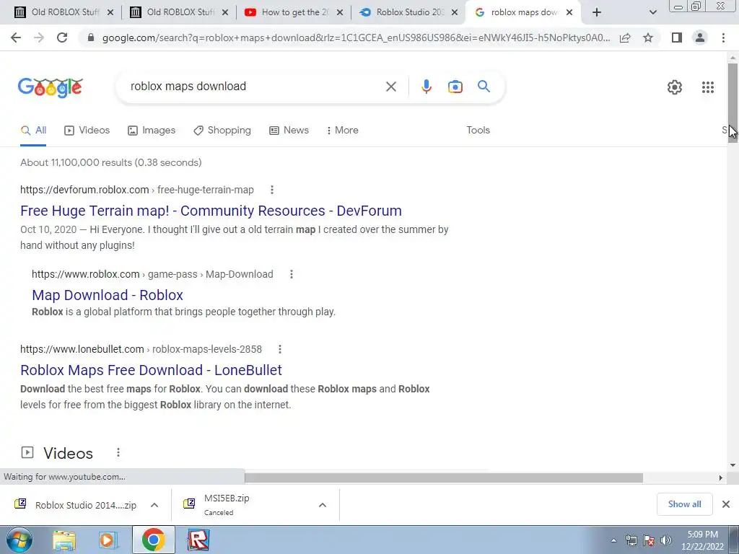Open Roblox Studio taskbar icon
The image size is (739, 554).
tap(198, 540)
